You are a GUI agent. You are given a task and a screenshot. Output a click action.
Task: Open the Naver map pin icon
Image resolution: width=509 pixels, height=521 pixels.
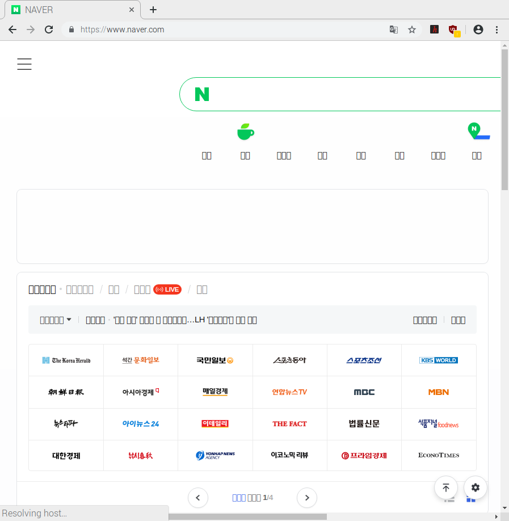[x=478, y=131]
